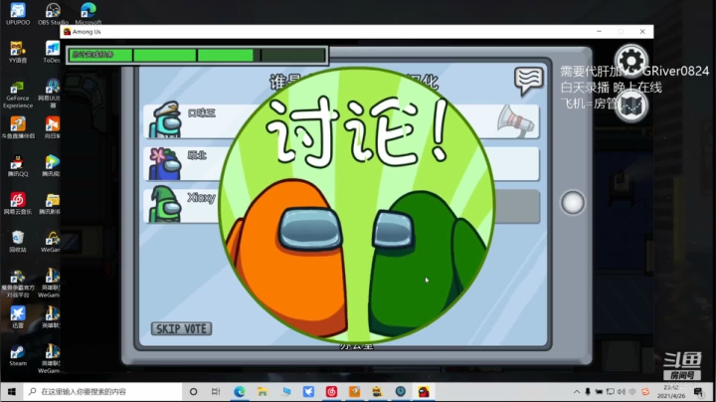Vote for the green player named Xiaxy
Viewport: 716px width, 402px height.
click(341, 206)
